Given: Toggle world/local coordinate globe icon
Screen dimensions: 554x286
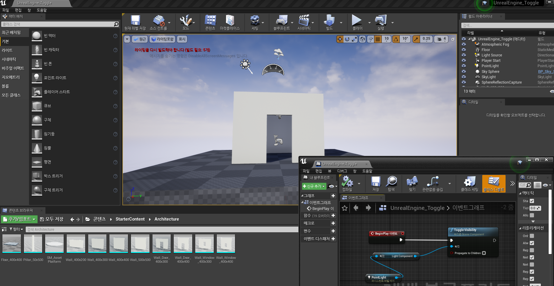Looking at the screenshot, I should point(362,39).
